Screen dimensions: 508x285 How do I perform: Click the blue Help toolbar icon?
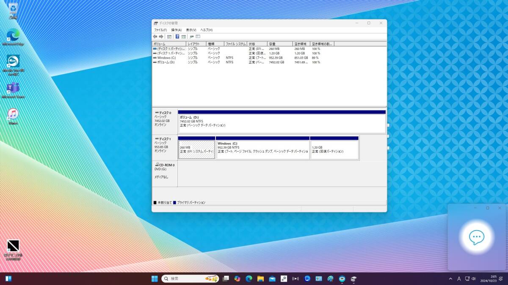177,37
